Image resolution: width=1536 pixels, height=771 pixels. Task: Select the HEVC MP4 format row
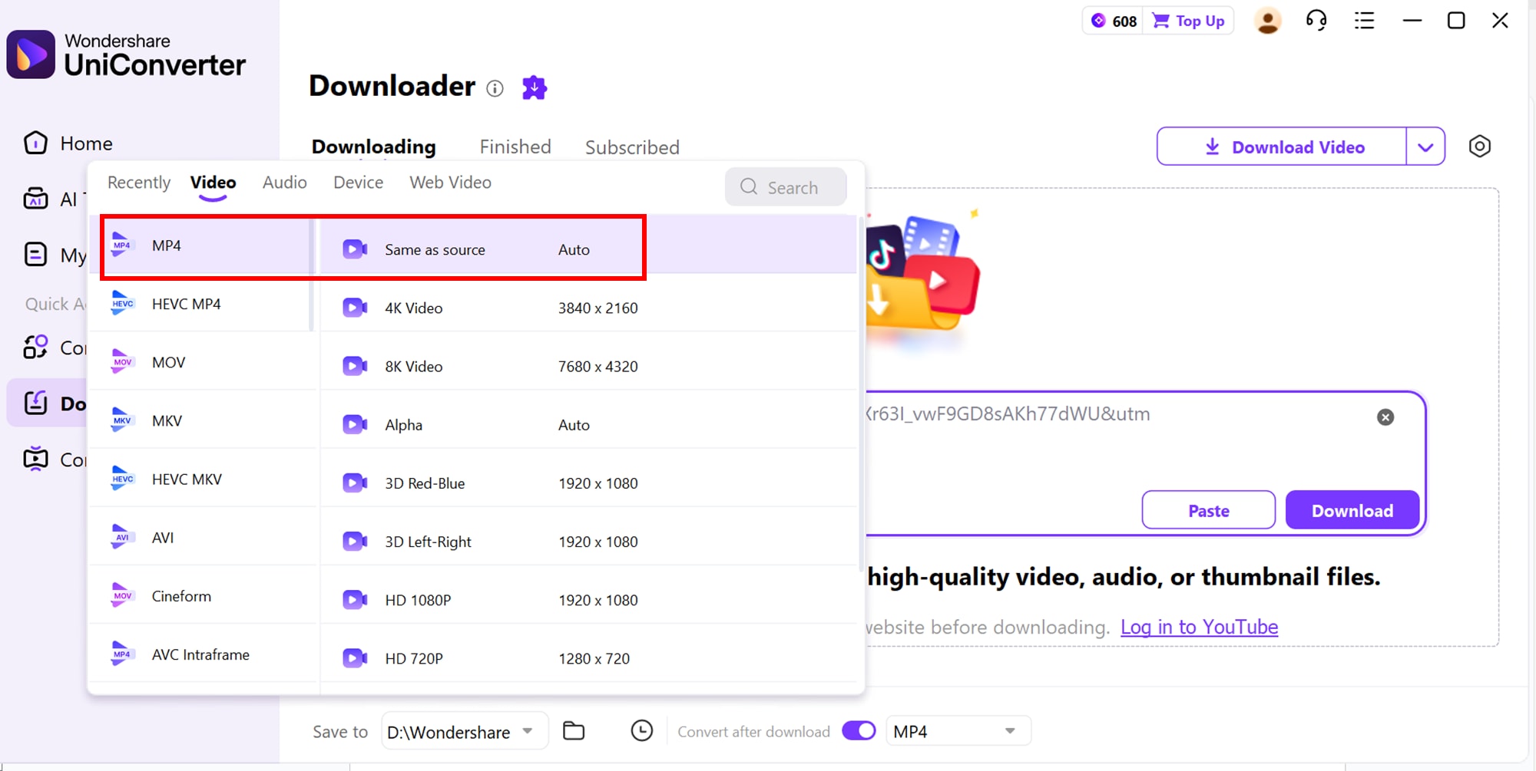tap(204, 304)
